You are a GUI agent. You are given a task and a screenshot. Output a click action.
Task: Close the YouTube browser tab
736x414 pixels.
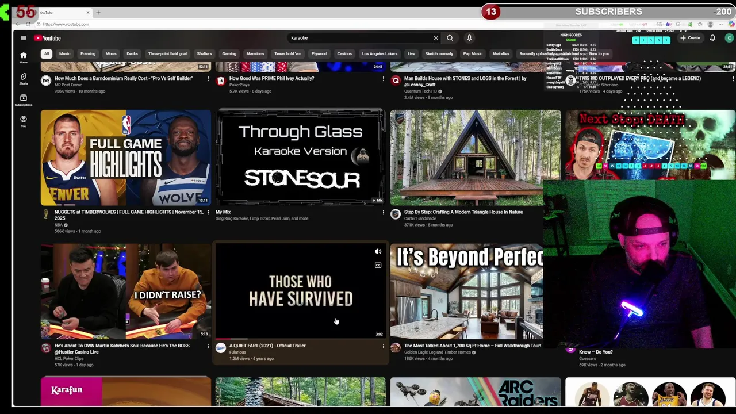88,12
